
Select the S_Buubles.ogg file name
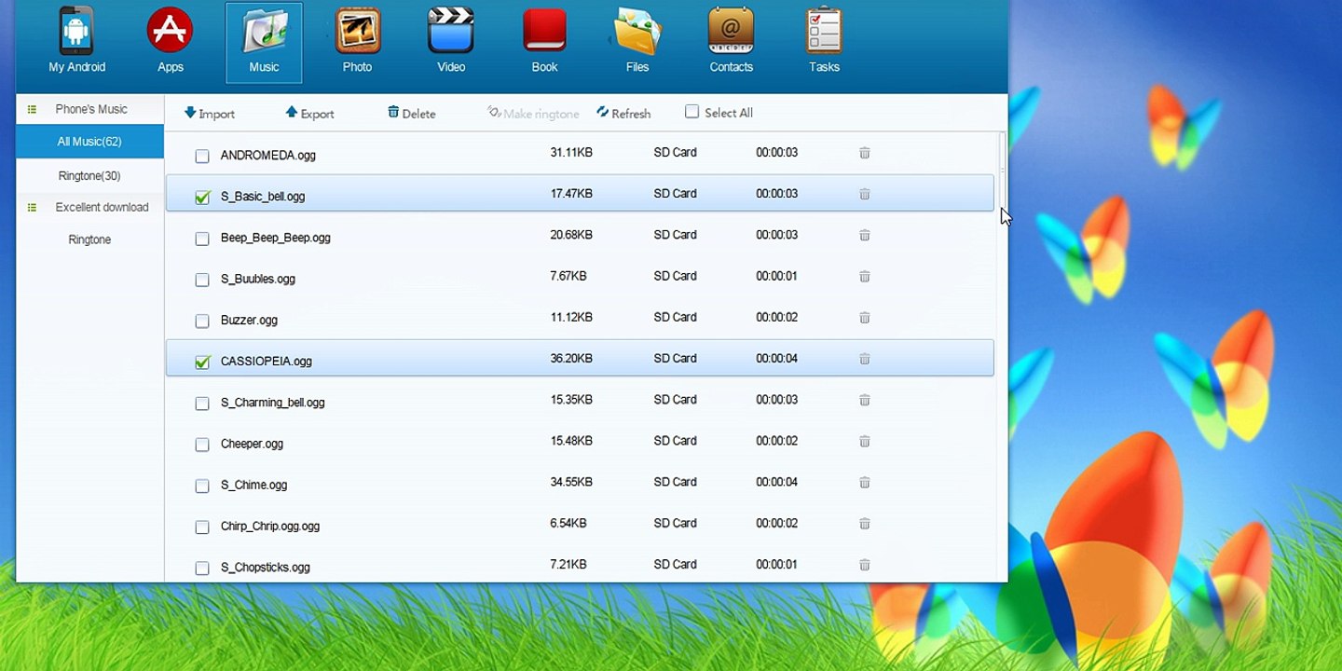point(258,279)
